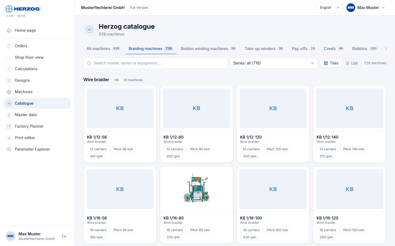This screenshot has width=395, height=246.
Task: Click the Catalogue book icon in sidebar
Action: (x=9, y=103)
